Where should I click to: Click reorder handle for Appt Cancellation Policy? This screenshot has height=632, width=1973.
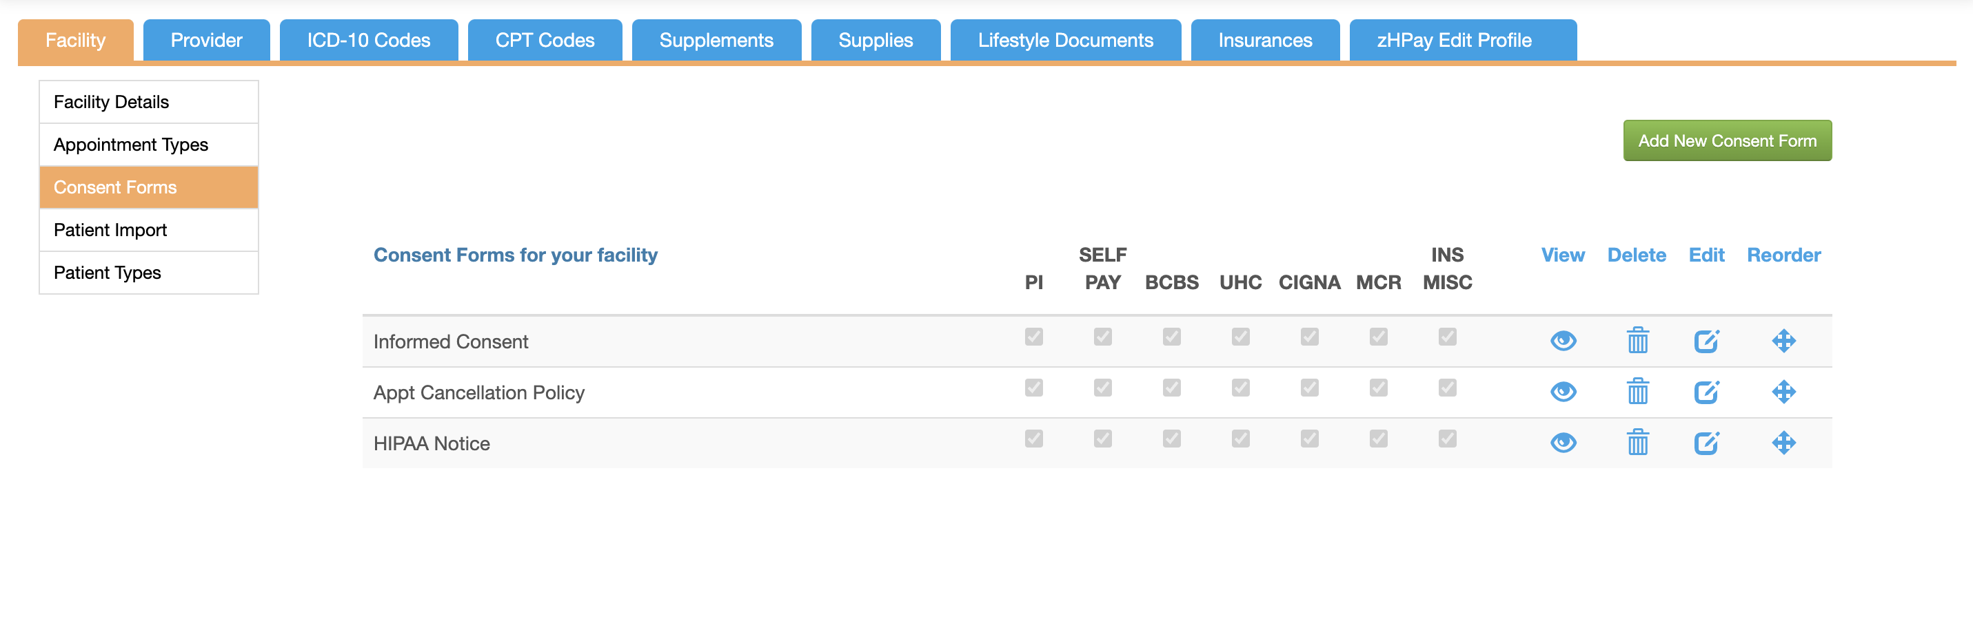click(1783, 392)
